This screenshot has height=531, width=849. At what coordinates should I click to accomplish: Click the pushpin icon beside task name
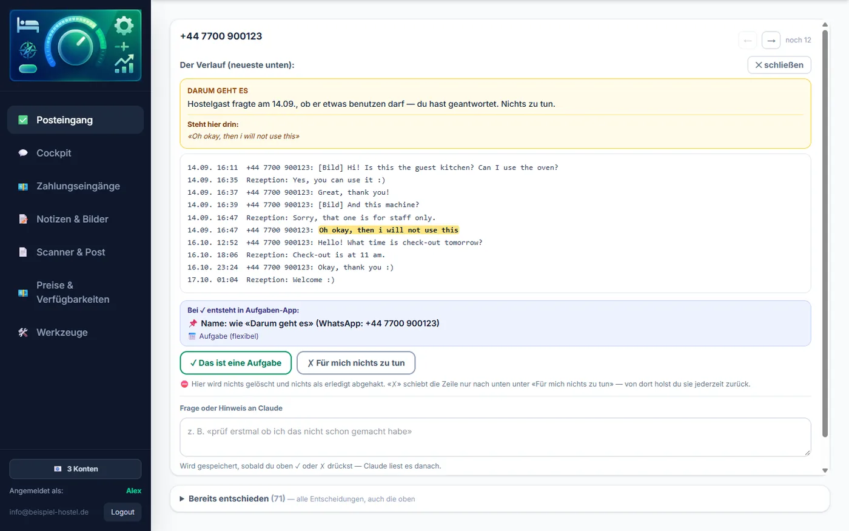pos(193,323)
